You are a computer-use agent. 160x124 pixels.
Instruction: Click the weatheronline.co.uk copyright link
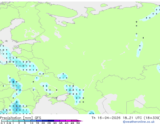click(x=139, y=122)
